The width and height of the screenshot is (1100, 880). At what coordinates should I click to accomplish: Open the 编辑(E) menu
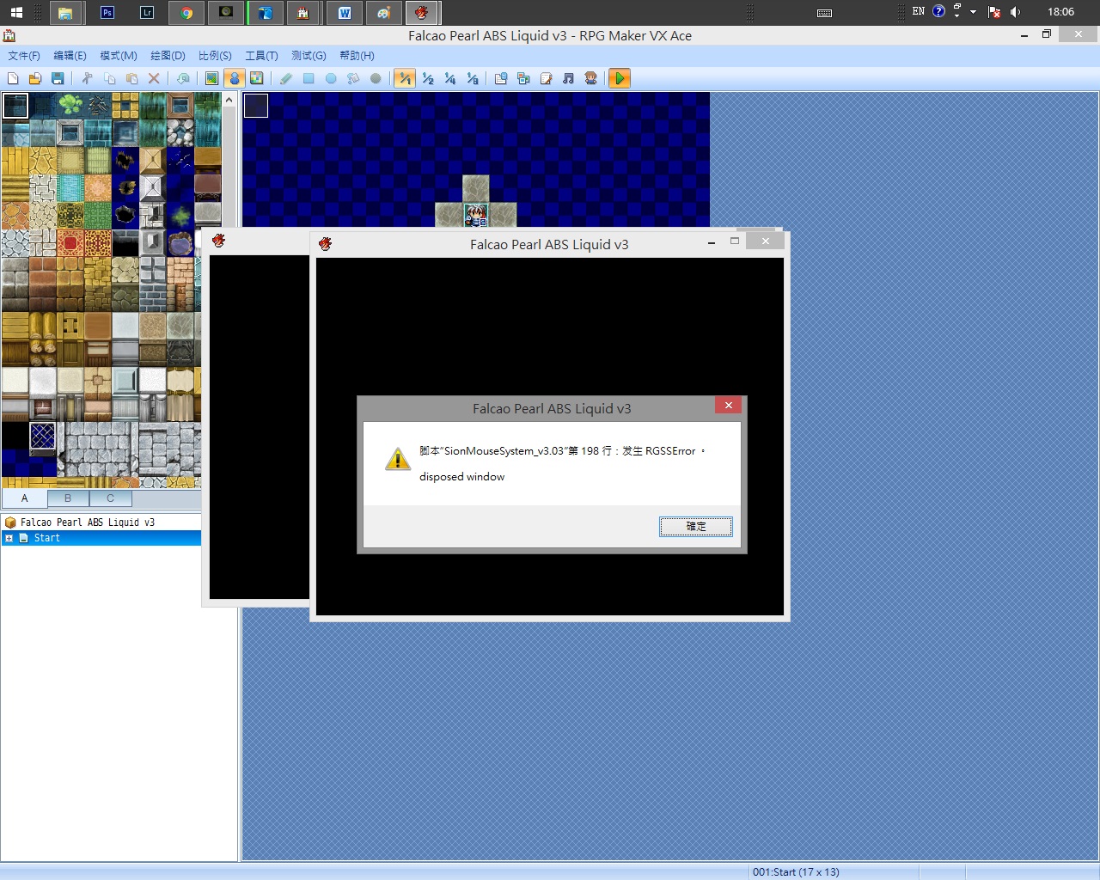(70, 56)
